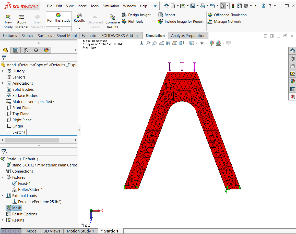Open the ConfigurationManager tab icon

tap(26, 50)
